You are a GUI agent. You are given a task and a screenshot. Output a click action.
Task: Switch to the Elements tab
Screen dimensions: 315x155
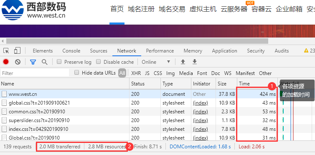coord(43,51)
